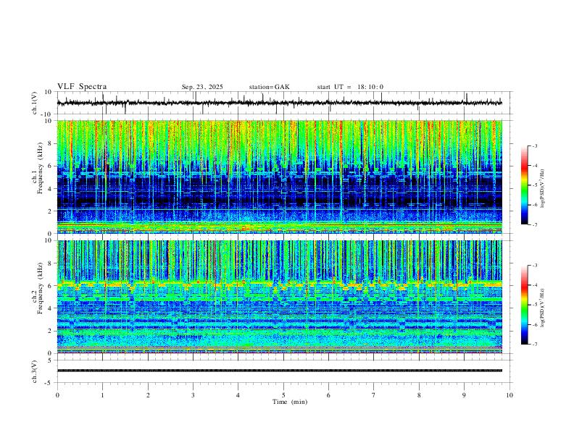Image resolution: width=574 pixels, height=443 pixels.
Task: Click the time axis tick label '10'
Action: click(x=509, y=395)
